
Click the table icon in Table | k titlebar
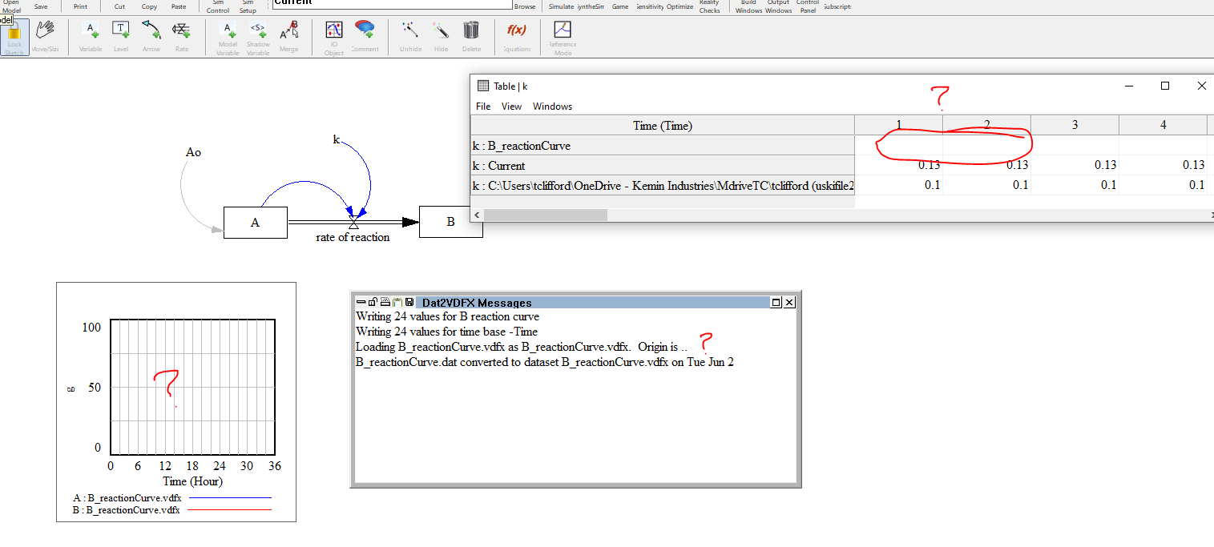(x=482, y=86)
